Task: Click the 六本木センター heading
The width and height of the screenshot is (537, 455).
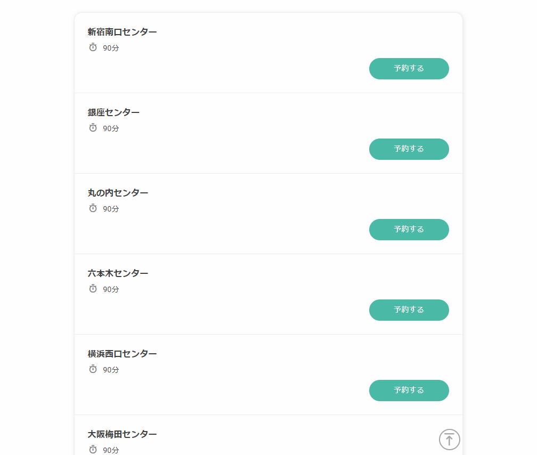Action: coord(118,273)
